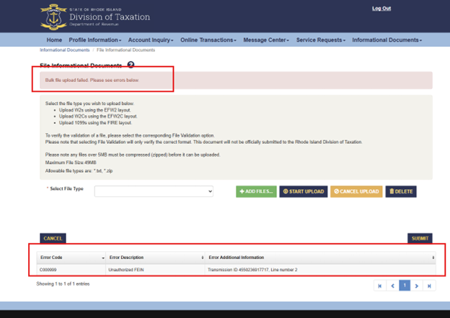
Task: Open the Online Transactions dropdown
Action: (208, 40)
